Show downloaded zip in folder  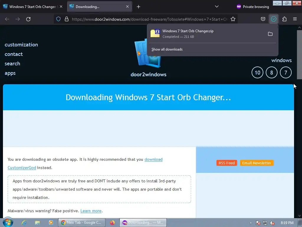270,34
